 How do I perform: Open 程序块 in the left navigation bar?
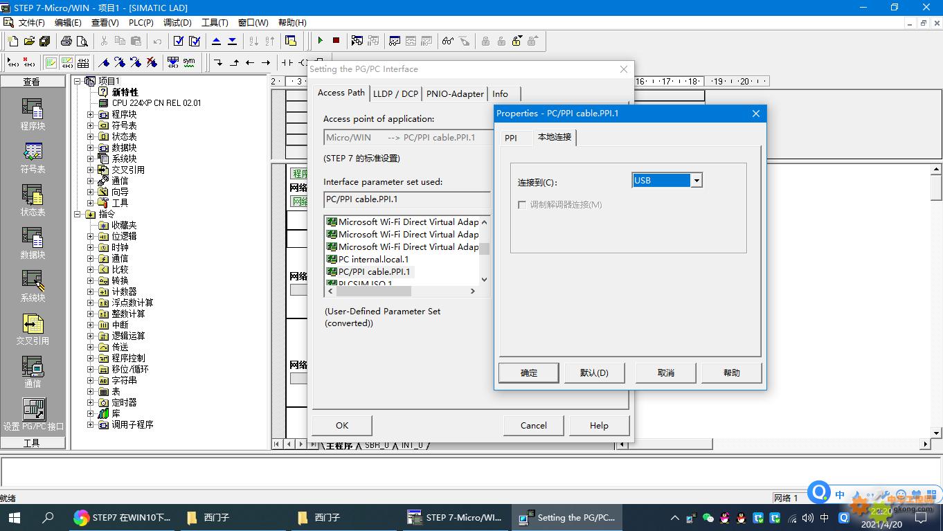click(x=33, y=114)
